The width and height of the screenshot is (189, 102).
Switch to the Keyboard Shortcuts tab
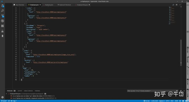coord(64,5)
